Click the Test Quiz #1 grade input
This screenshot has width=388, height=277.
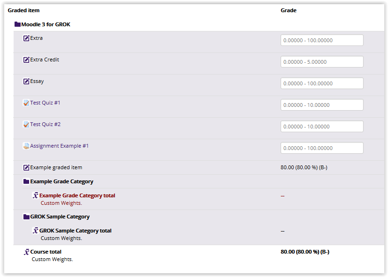(322, 105)
